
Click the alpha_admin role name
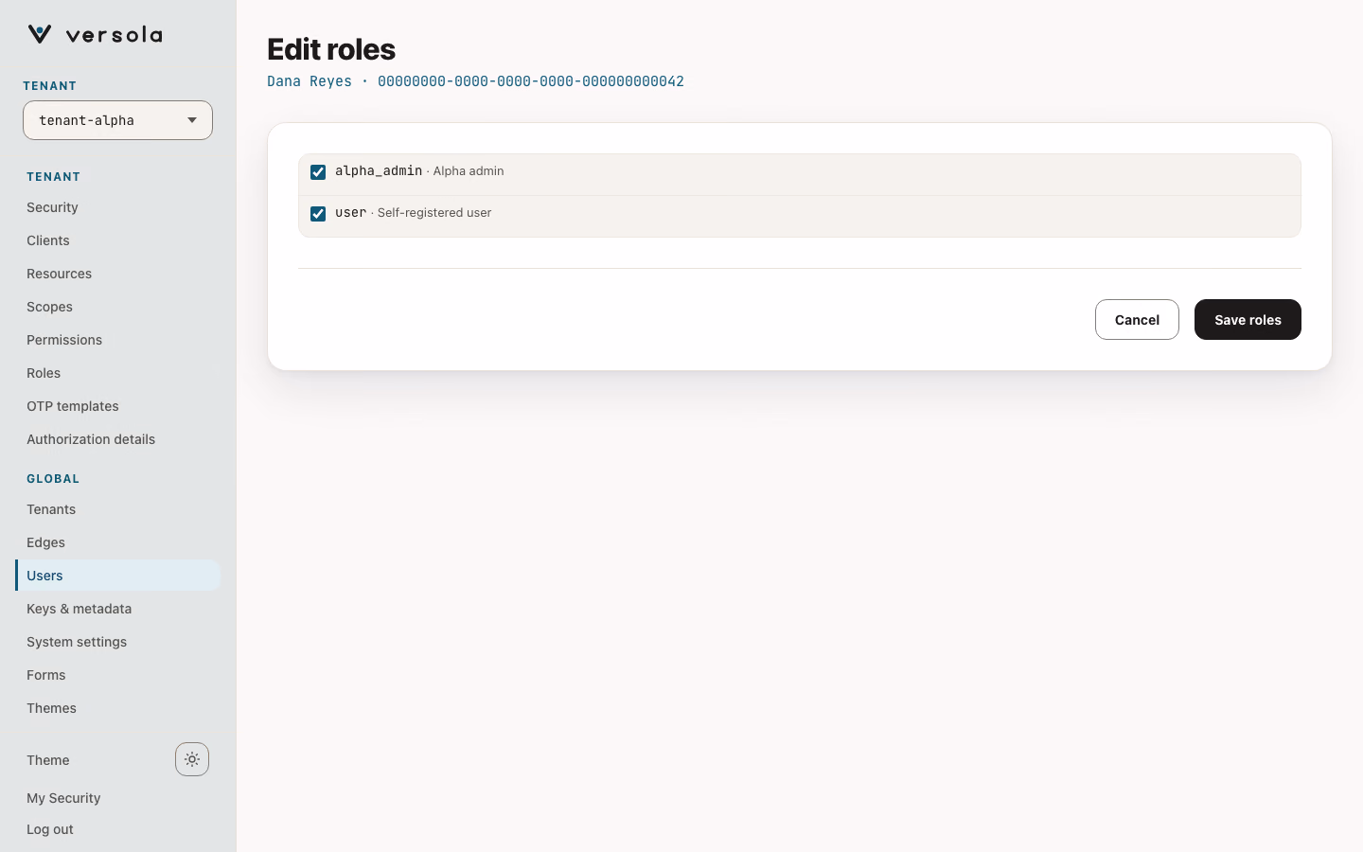pyautogui.click(x=379, y=171)
